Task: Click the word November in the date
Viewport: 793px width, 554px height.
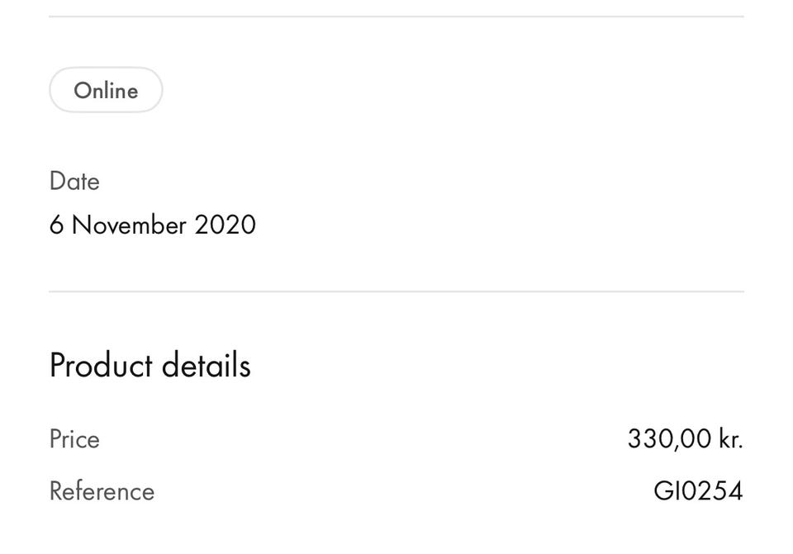Action: 129,225
